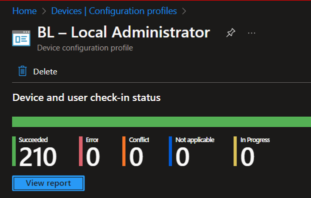This screenshot has height=198, width=311.
Task: Click the device configuration profile icon
Action: pos(21,38)
